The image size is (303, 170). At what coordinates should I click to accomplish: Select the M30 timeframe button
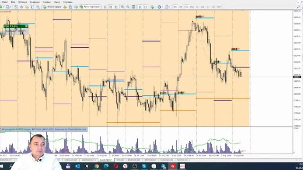(191, 7)
